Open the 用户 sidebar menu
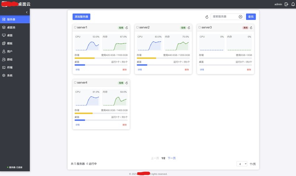 click(15, 52)
